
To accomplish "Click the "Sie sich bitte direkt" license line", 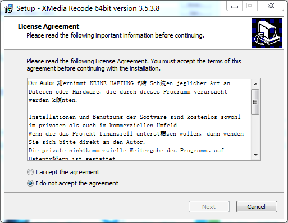I will 87,142.
